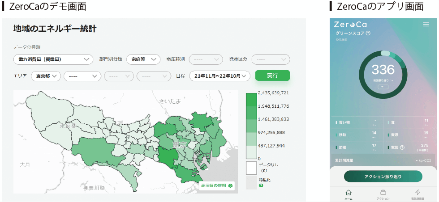The width and height of the screenshot is (439, 202).
Task: Click the 東京 label on the map
Action: point(179,145)
